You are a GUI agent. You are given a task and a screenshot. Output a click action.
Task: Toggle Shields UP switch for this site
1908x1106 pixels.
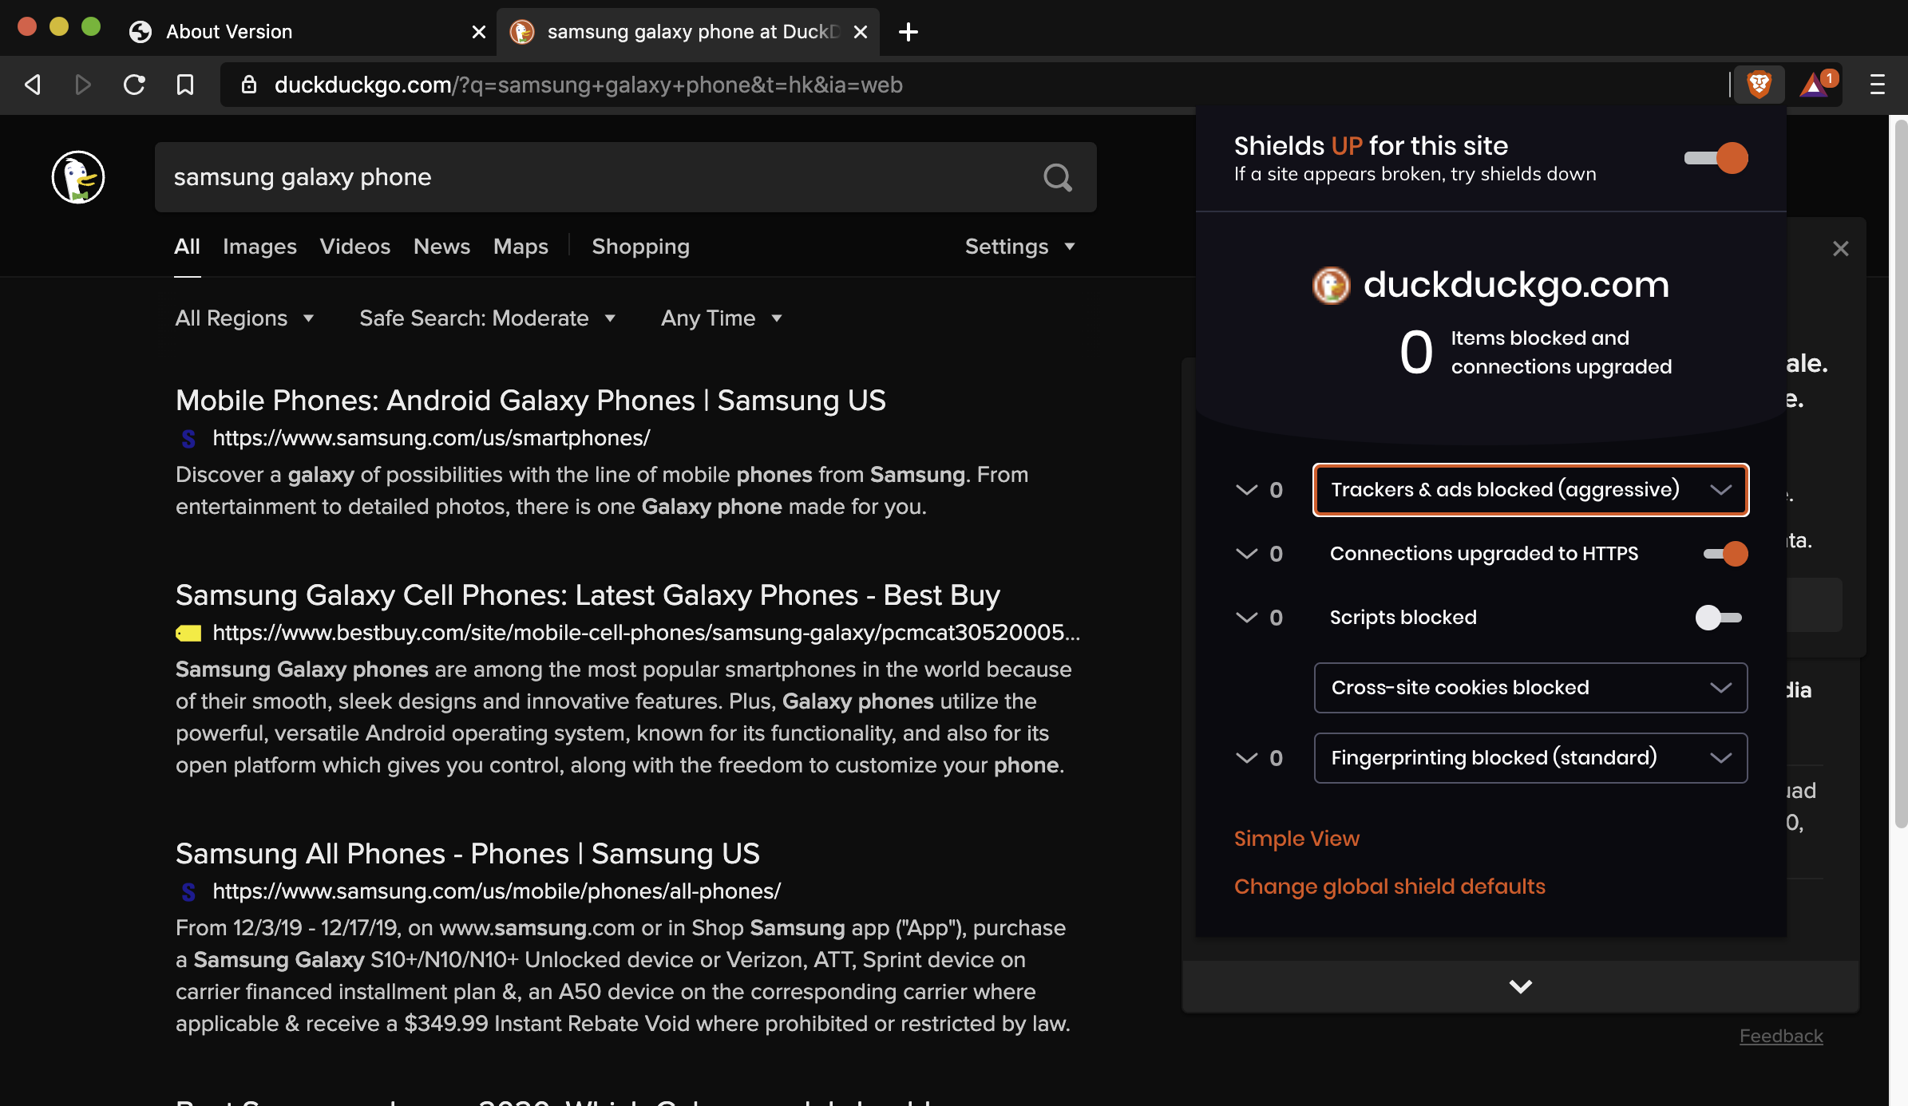[1716, 158]
